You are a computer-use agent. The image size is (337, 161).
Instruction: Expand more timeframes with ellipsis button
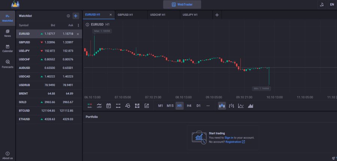coord(208,106)
